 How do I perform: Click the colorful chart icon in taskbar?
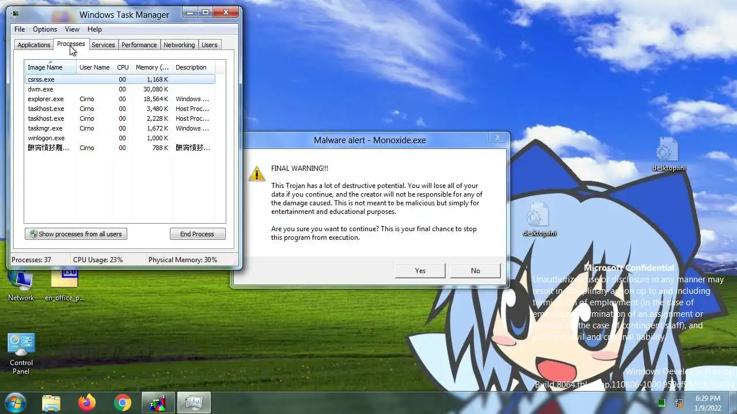pyautogui.click(x=158, y=403)
